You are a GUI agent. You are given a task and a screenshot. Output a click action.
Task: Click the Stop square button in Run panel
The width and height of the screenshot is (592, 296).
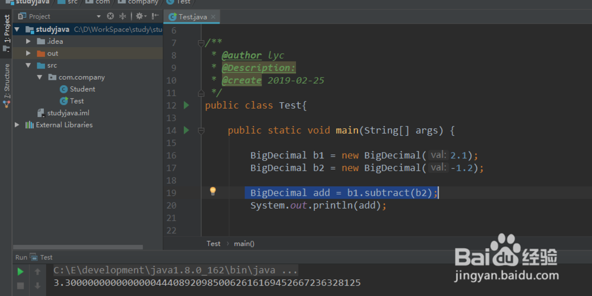(20, 286)
